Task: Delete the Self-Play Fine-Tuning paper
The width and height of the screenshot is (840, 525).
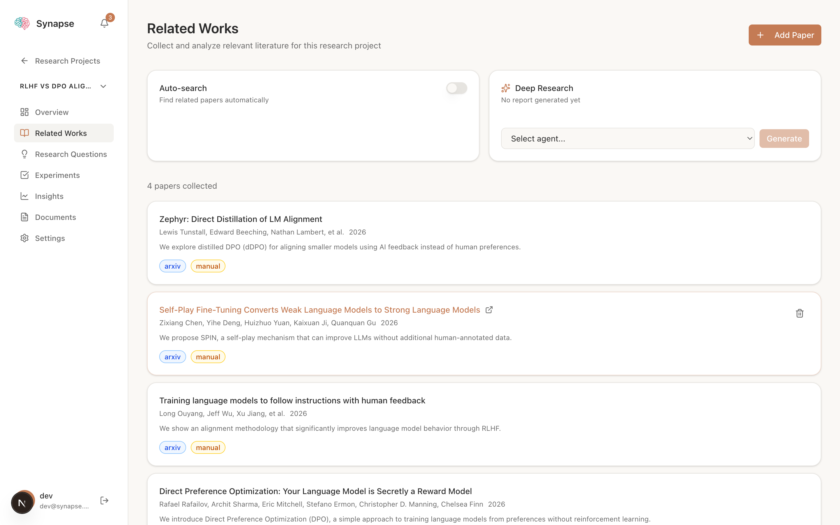Action: click(x=799, y=313)
